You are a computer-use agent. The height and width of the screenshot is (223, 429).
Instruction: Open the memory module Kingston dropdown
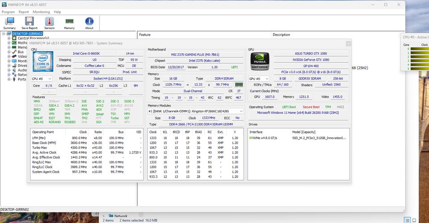195,111
